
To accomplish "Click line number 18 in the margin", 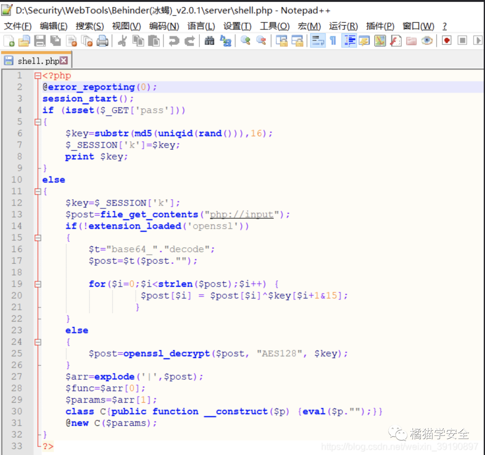I will pyautogui.click(x=17, y=272).
